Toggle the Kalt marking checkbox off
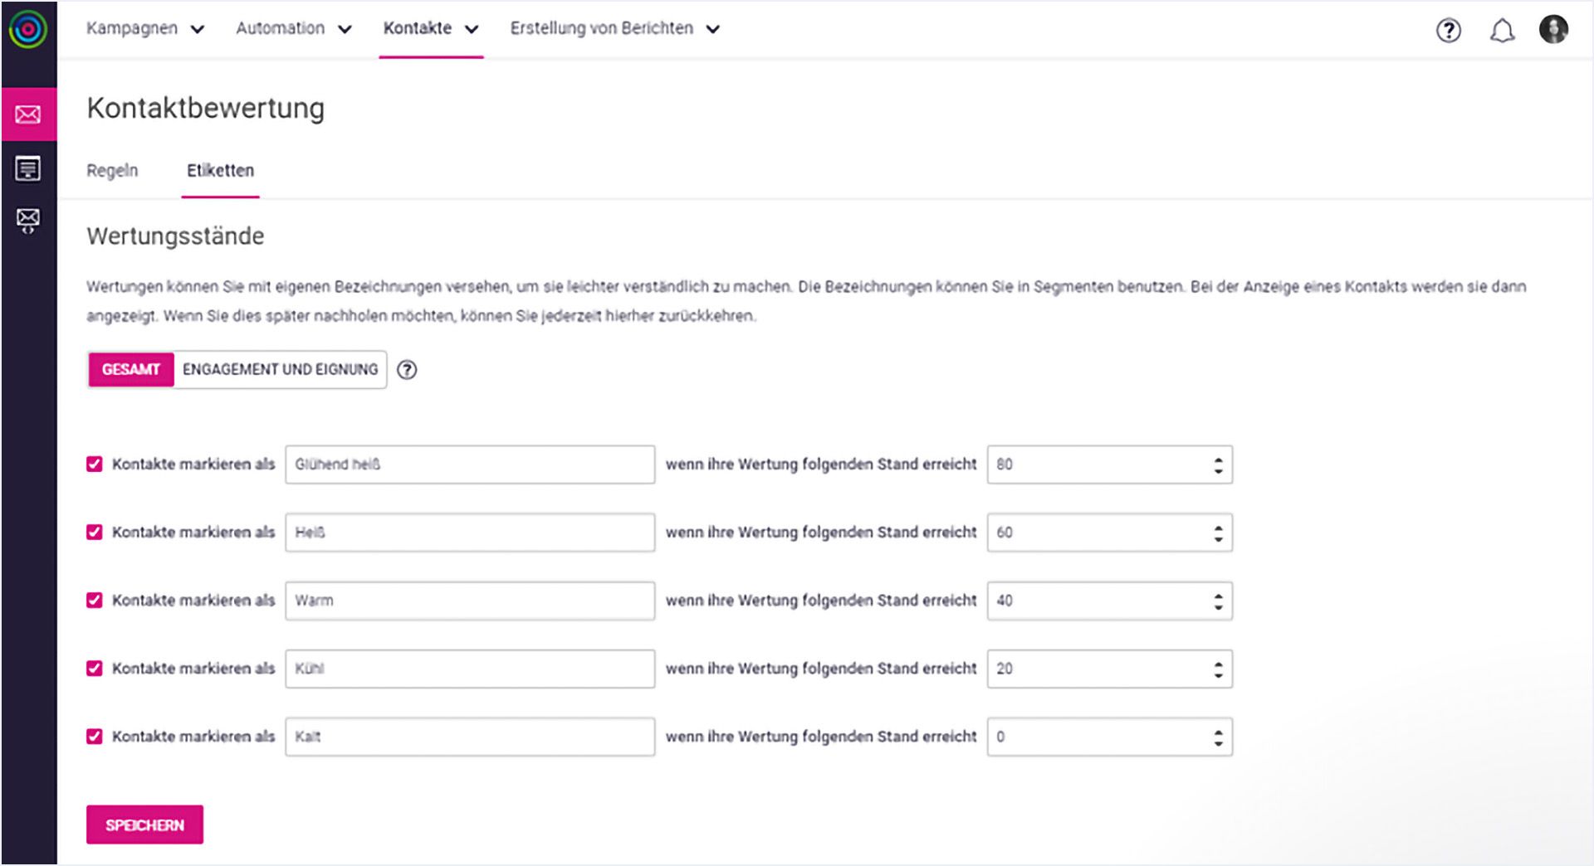 click(x=93, y=735)
